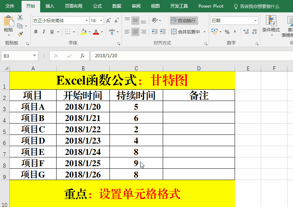The height and width of the screenshot is (207, 293).
Task: Toggle bold formatting
Action: coord(36,32)
